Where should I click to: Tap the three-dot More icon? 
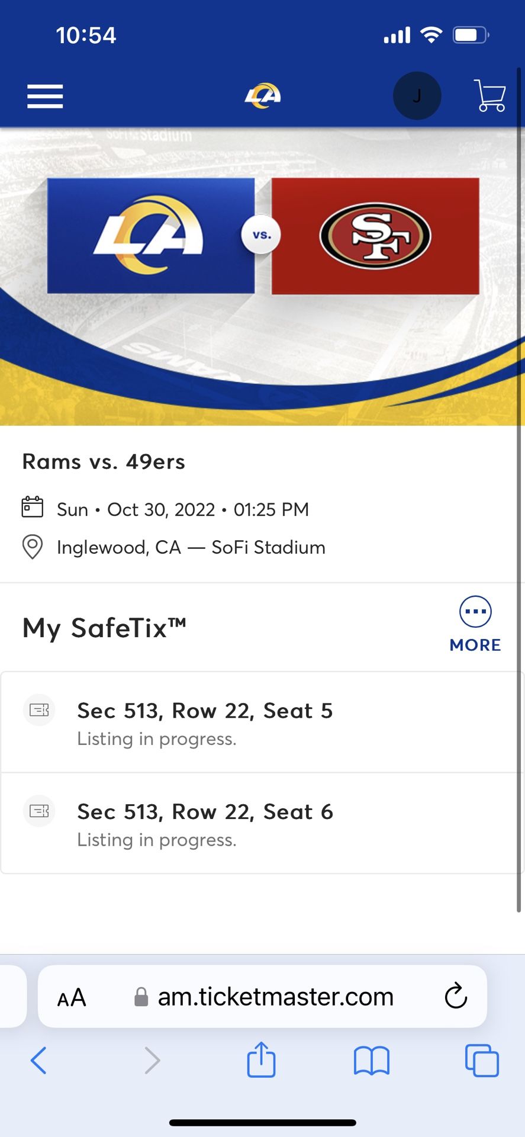(475, 611)
